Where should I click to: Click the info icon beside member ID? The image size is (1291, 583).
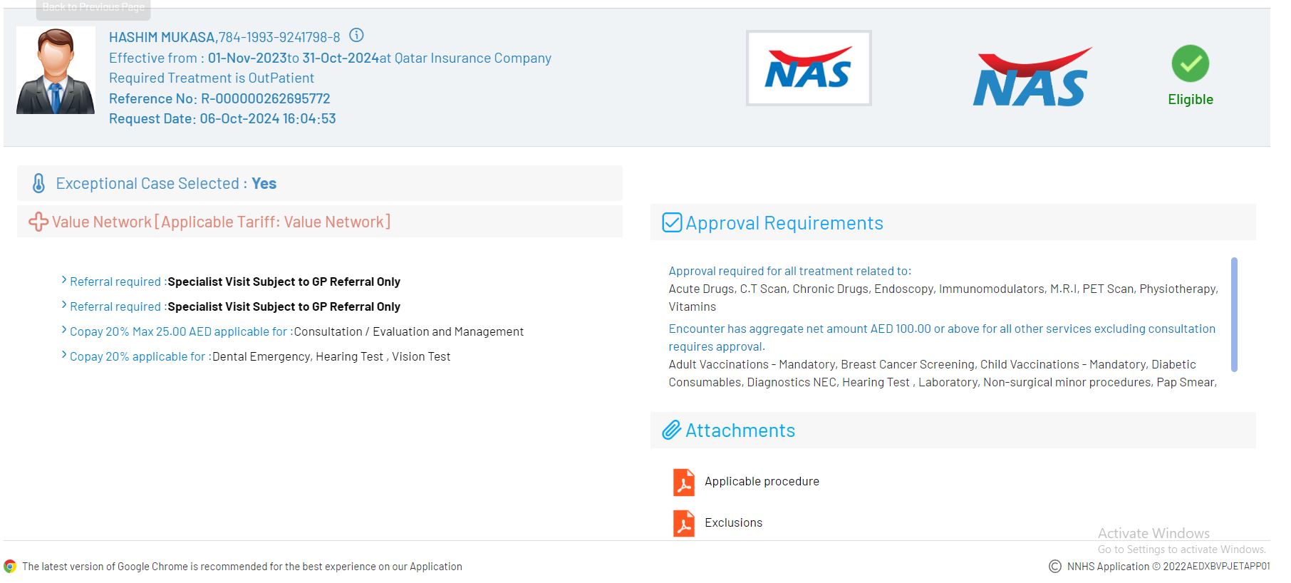(x=356, y=35)
